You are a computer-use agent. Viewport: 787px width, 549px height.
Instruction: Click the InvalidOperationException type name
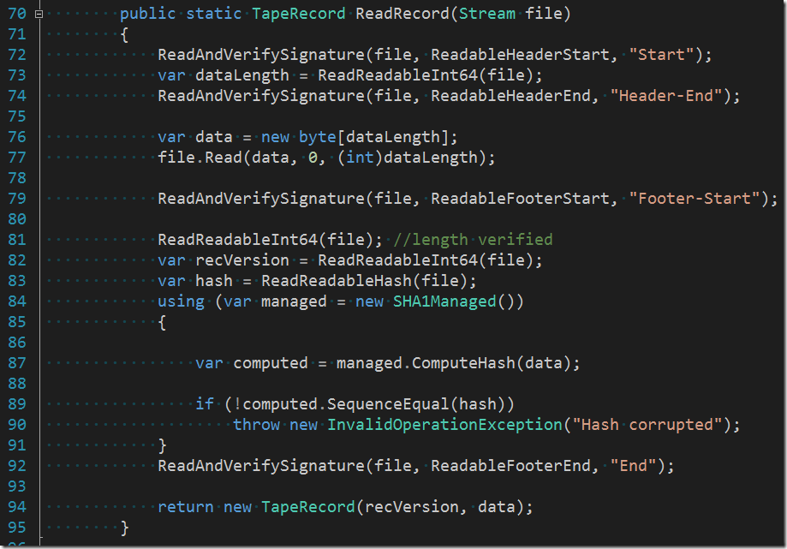coord(444,425)
